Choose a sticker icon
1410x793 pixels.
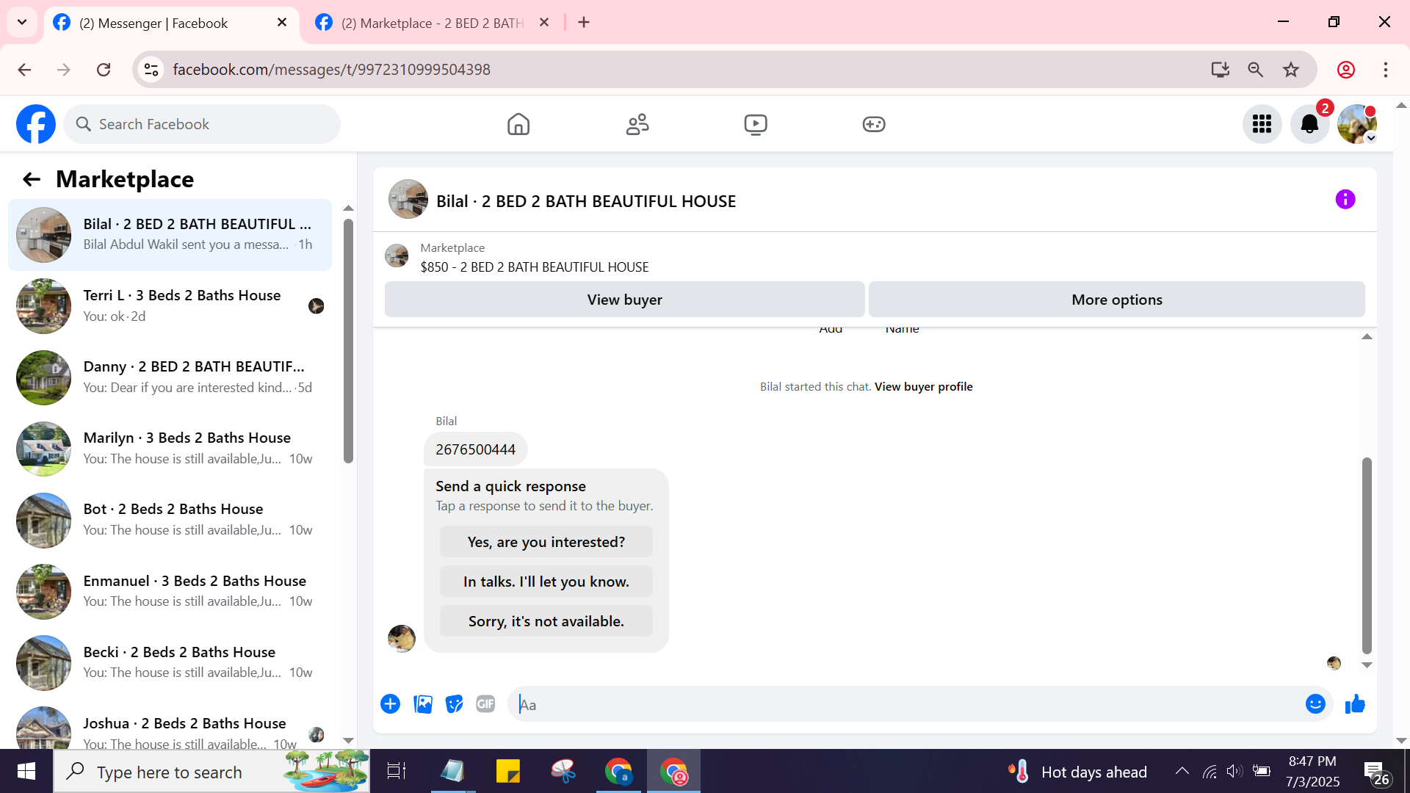[455, 704]
